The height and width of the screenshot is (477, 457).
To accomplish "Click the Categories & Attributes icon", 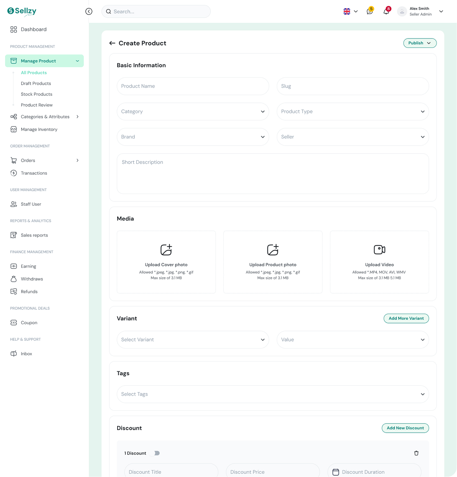I will click(14, 117).
